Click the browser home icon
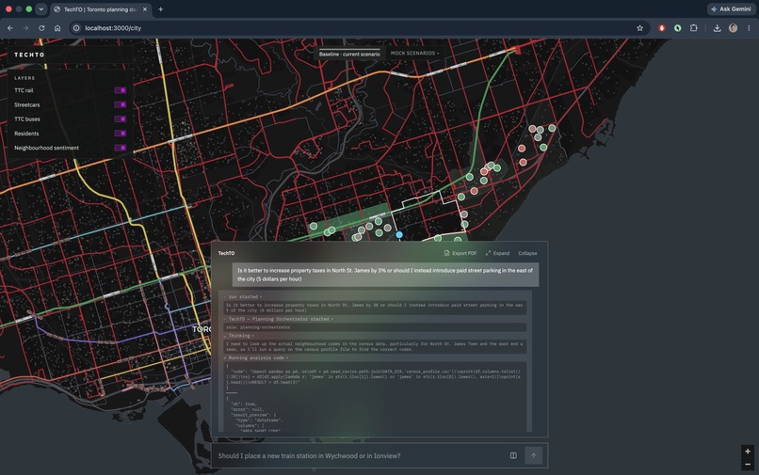 point(57,28)
